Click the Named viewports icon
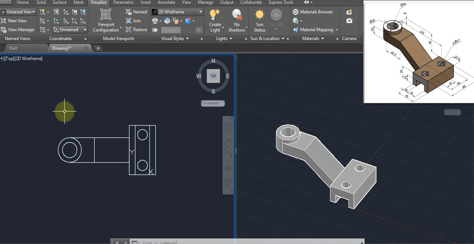 pos(129,12)
